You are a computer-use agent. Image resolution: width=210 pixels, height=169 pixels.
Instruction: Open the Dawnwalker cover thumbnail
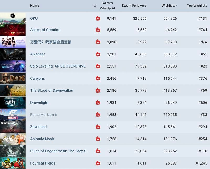[x=13, y=90]
